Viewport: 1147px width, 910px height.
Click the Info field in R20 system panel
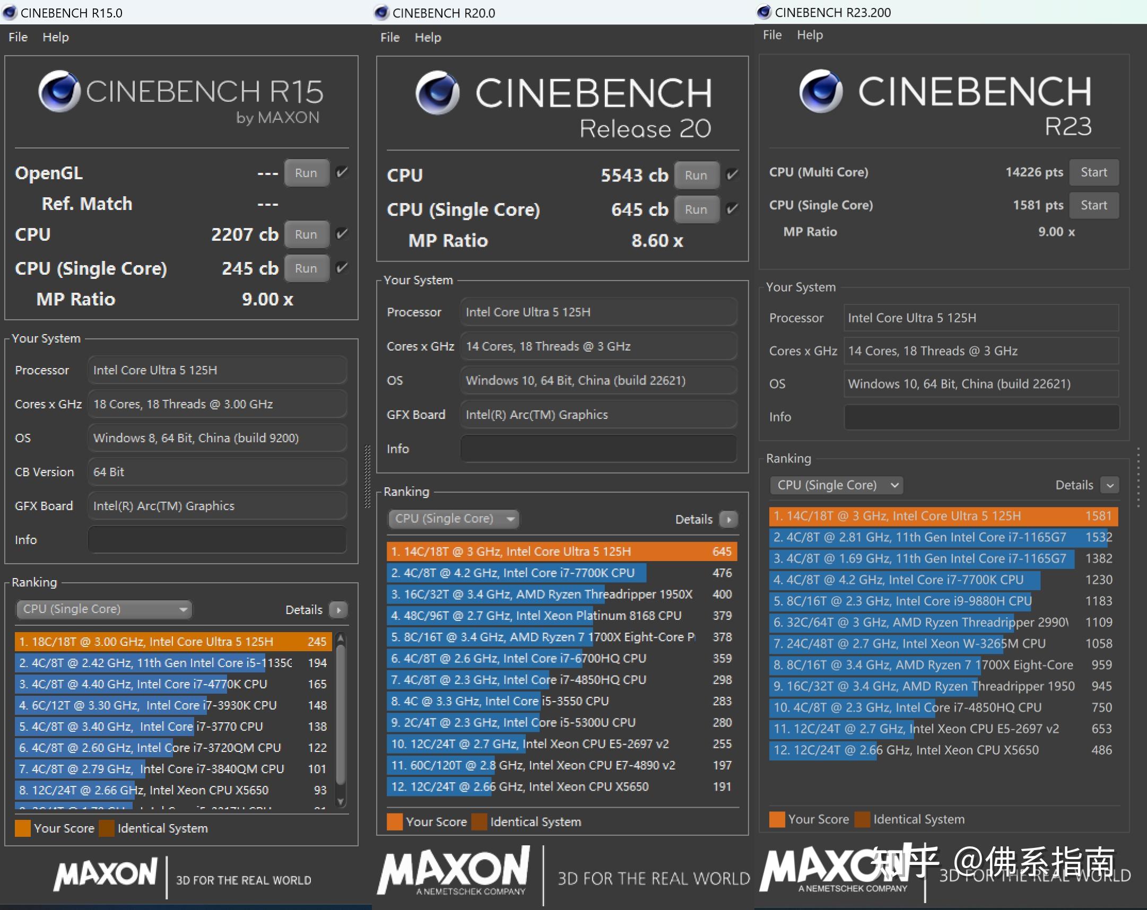[x=598, y=449]
